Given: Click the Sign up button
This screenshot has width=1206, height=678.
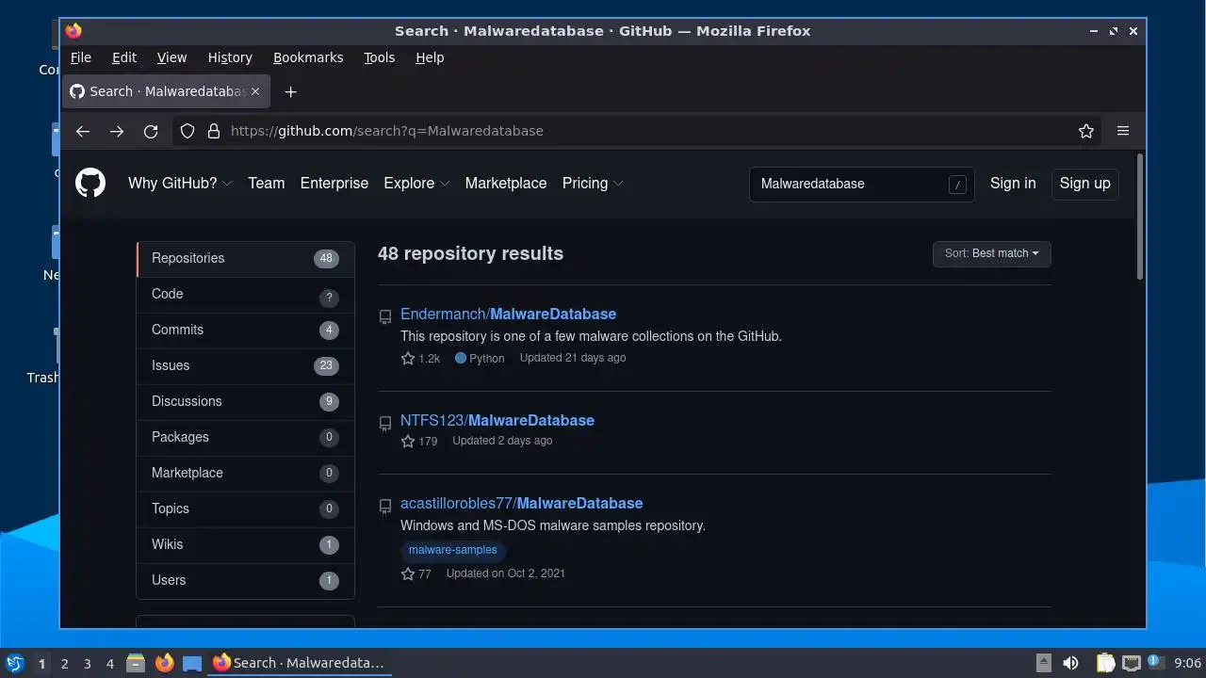Looking at the screenshot, I should (x=1085, y=184).
